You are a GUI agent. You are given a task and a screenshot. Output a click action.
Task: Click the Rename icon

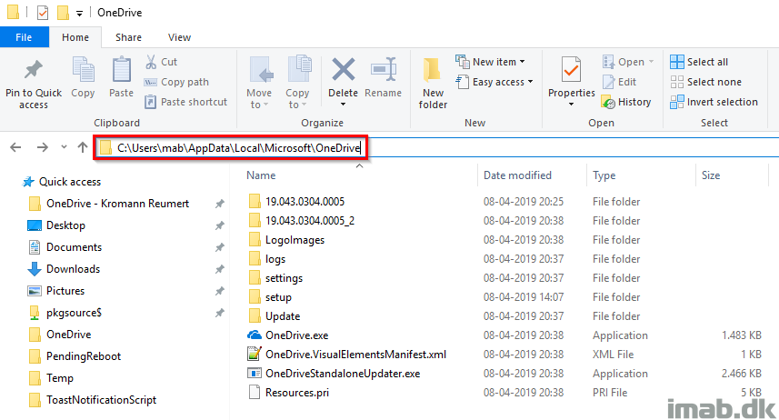[384, 69]
